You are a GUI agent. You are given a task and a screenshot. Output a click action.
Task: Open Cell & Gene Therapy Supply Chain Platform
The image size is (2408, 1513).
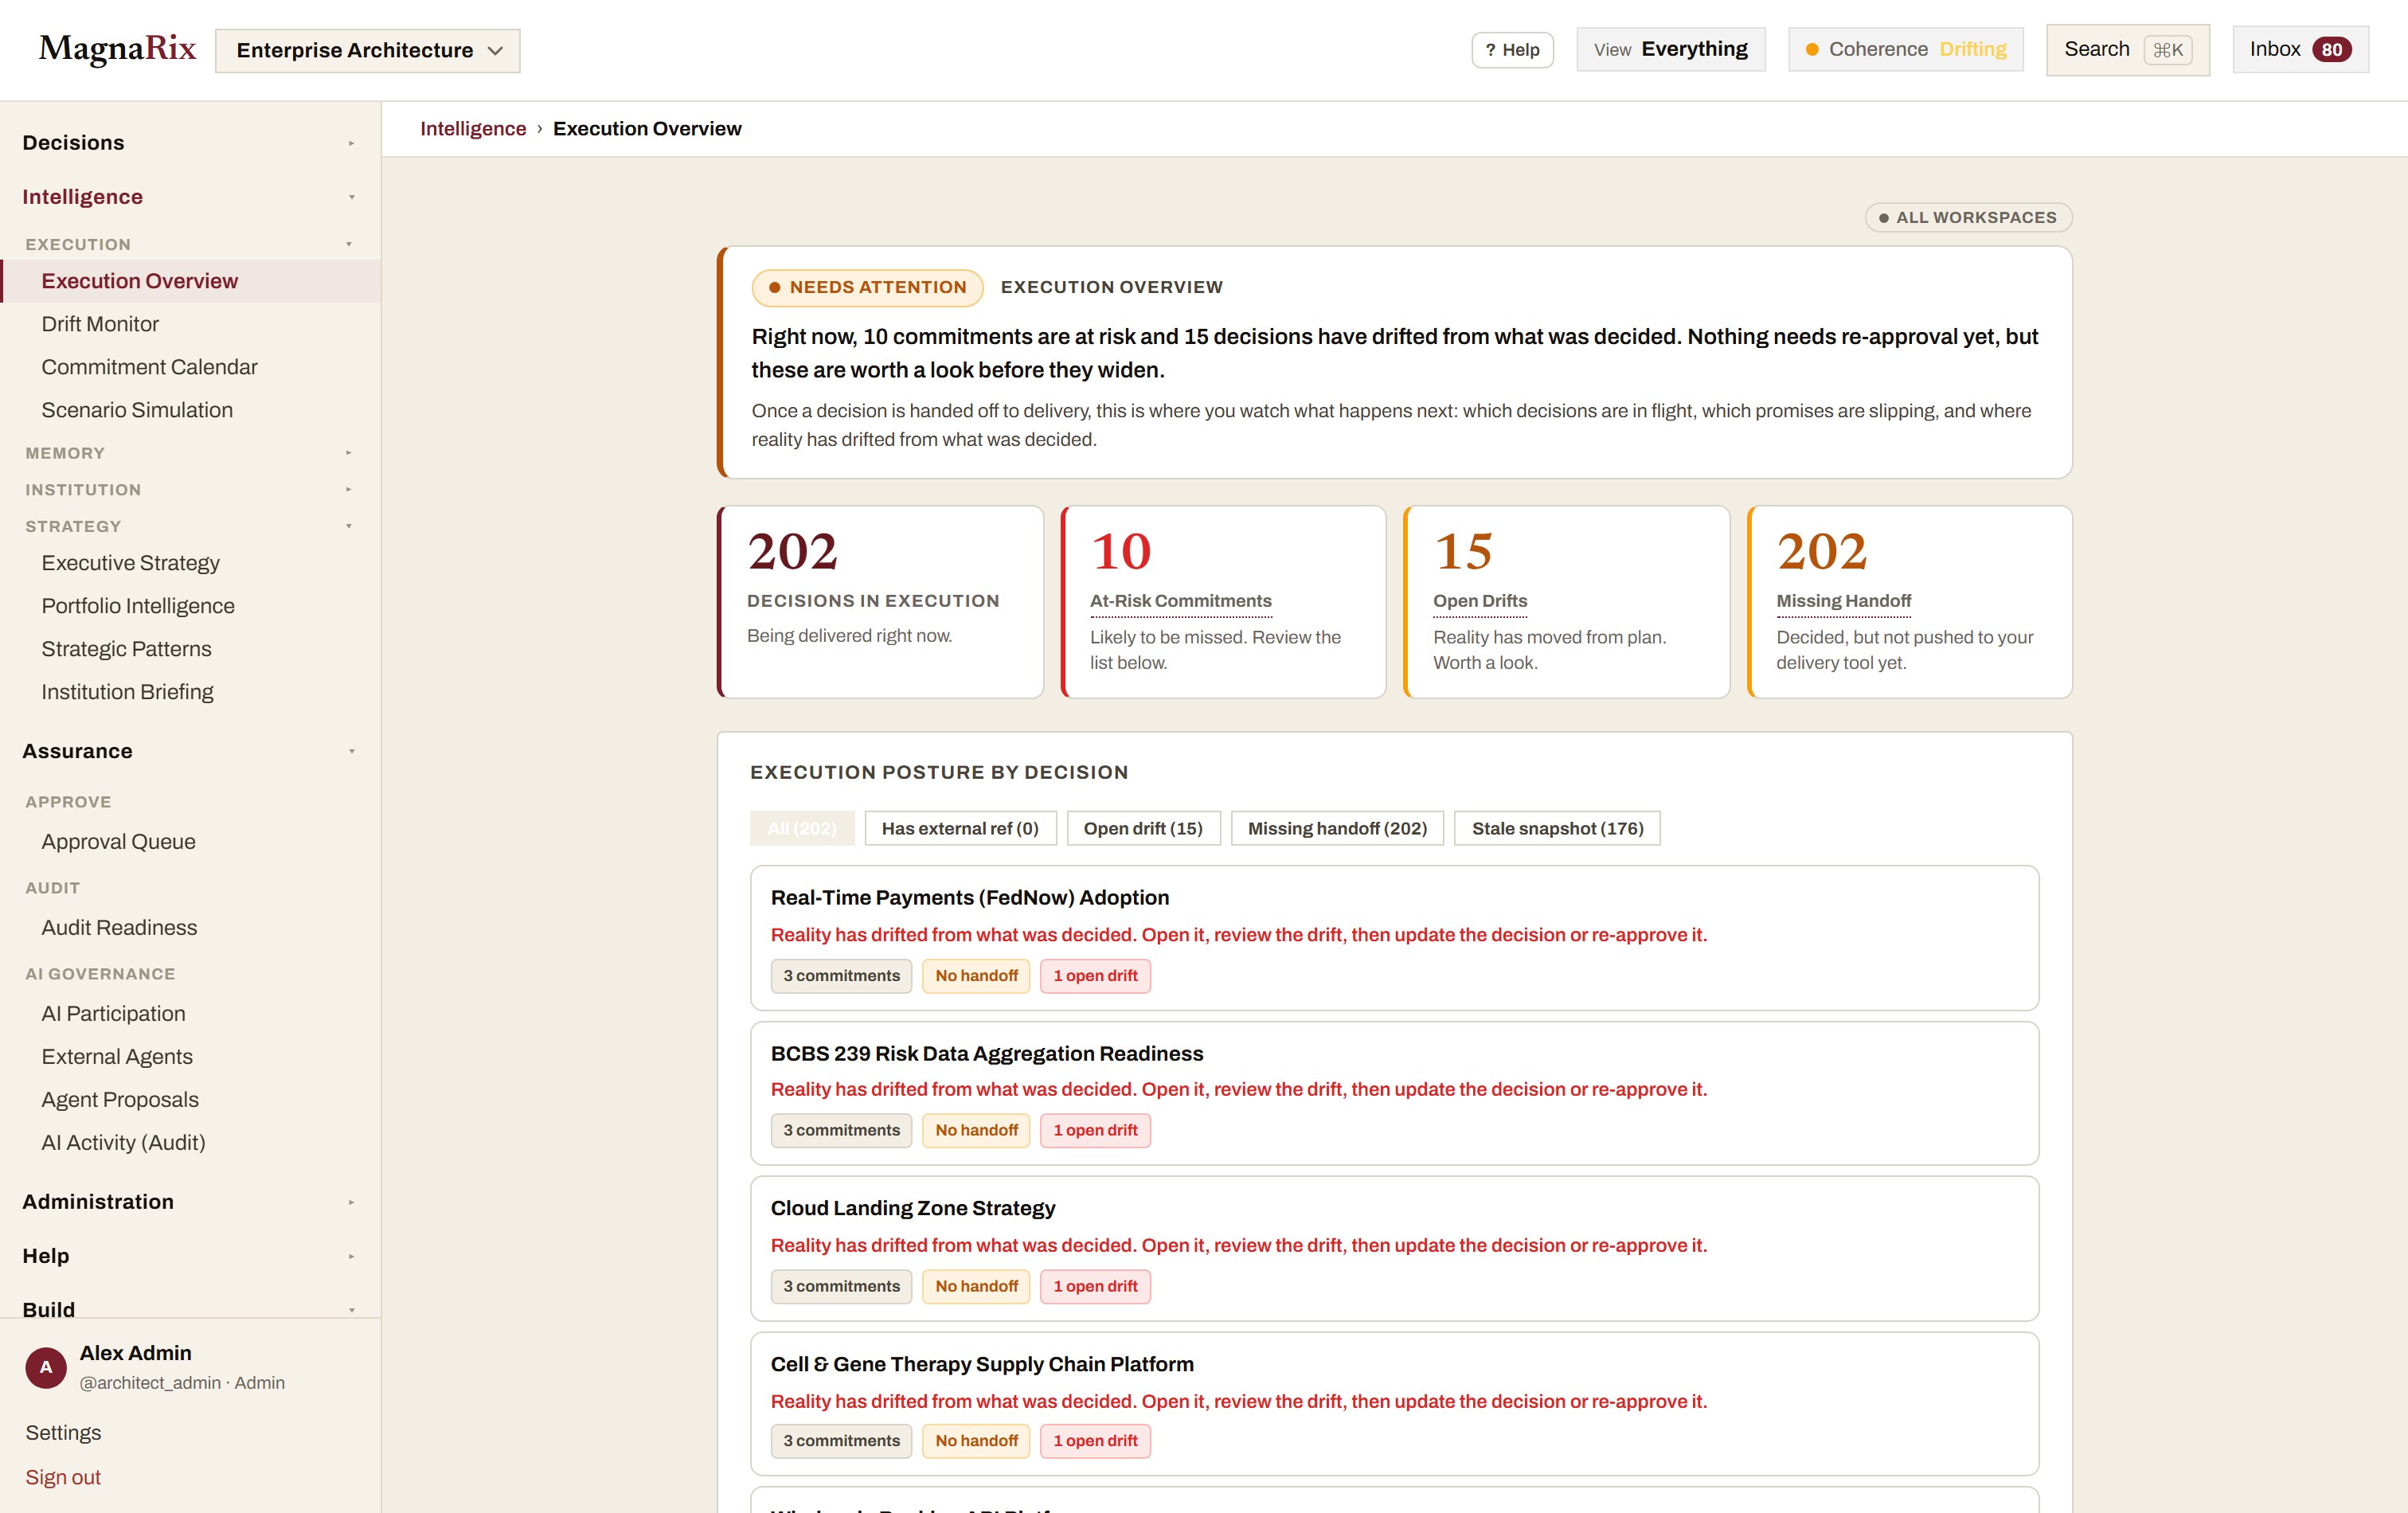[1394, 1404]
